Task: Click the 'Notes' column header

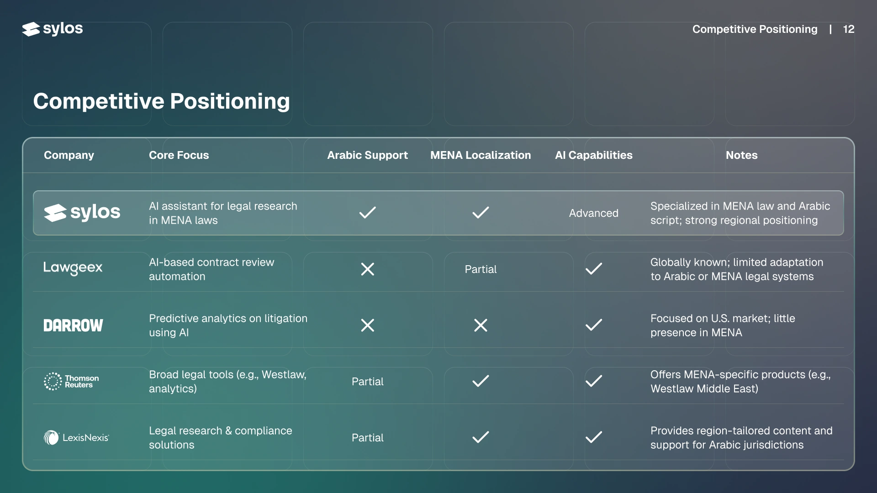Action: pos(742,155)
